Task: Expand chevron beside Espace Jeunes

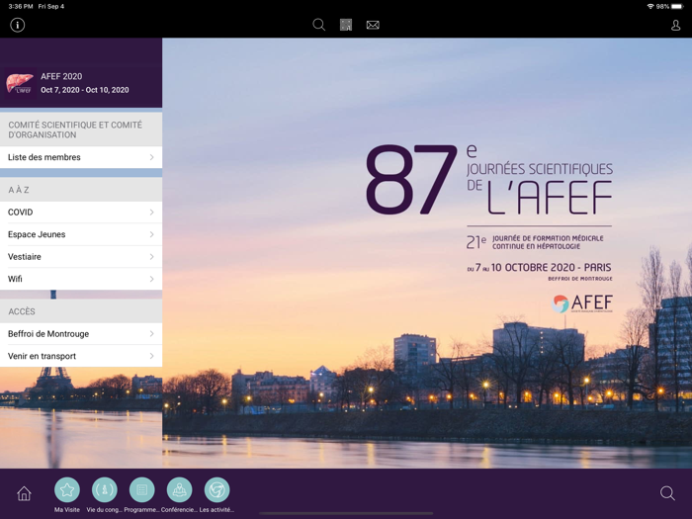Action: pyautogui.click(x=152, y=234)
